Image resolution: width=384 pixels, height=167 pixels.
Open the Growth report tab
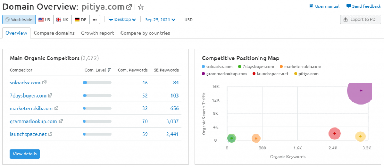(97, 33)
